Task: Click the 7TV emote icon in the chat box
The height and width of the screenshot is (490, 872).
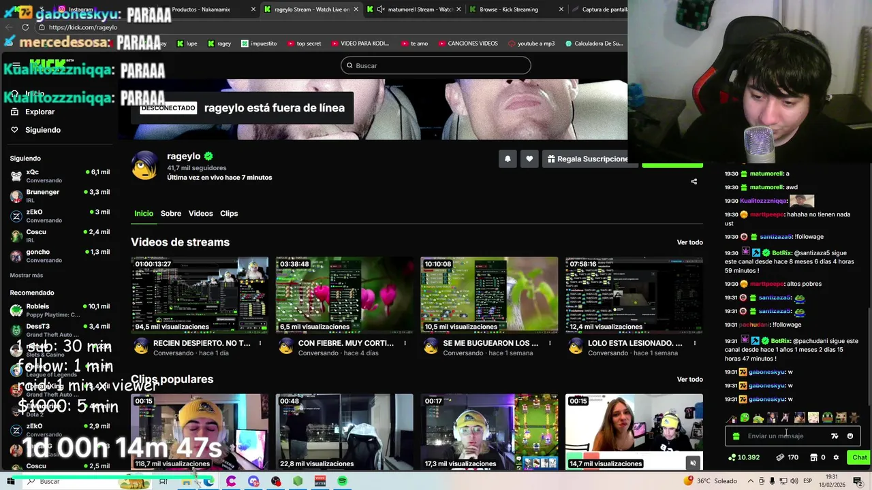Action: click(835, 436)
